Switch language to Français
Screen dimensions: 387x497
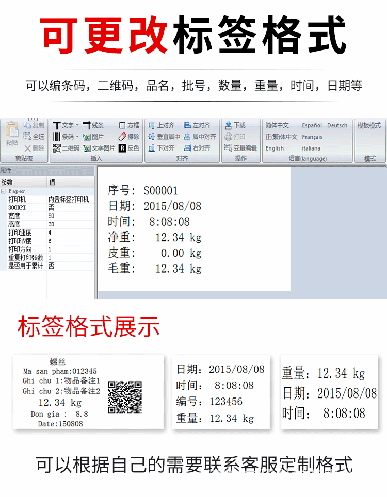[x=312, y=137]
